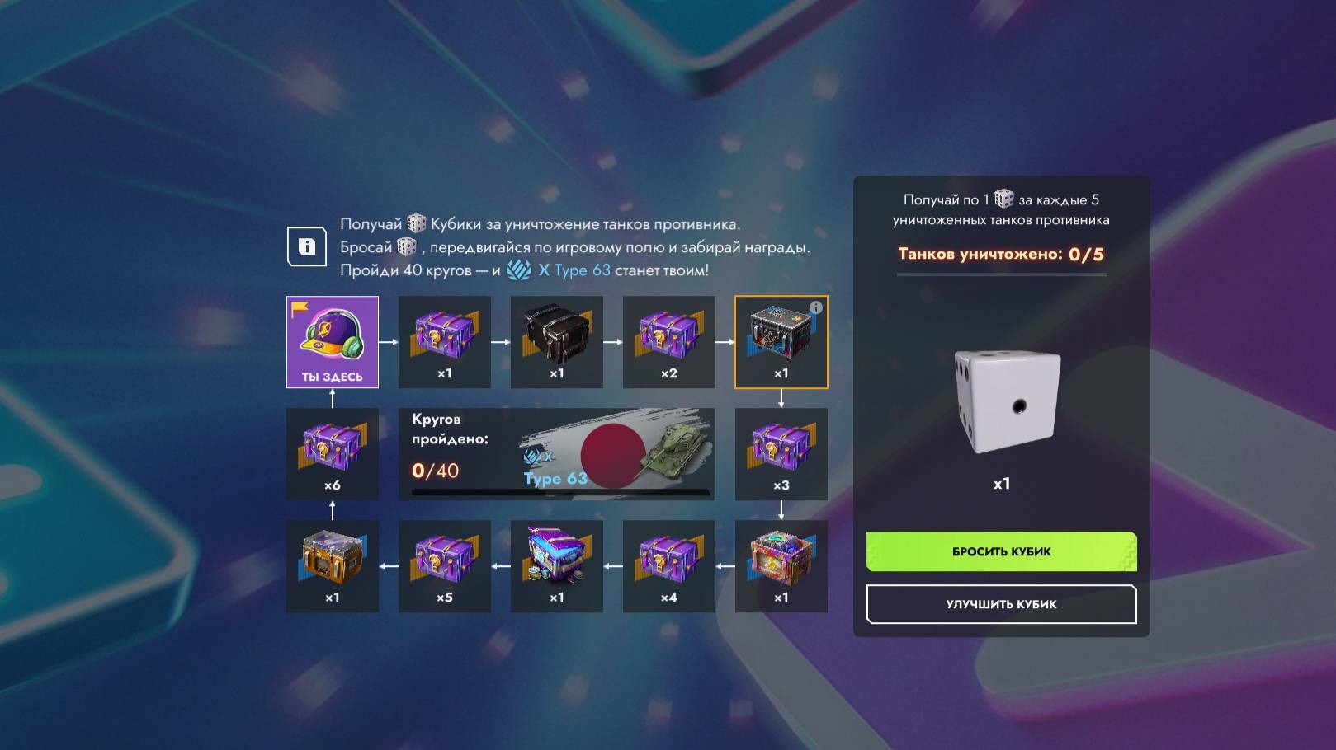Select the cap tile labeled 'ТЫ ЗДЕСЬ'
The image size is (1336, 750).
pos(333,342)
